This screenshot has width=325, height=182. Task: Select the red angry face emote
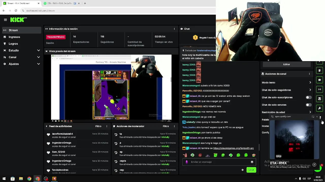[x=200, y=155]
